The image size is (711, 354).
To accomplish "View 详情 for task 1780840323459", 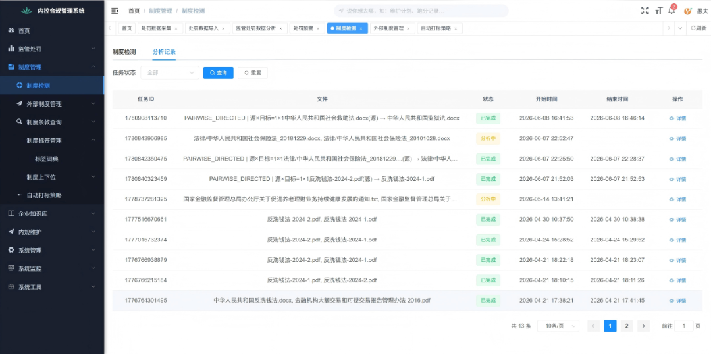I will [677, 180].
